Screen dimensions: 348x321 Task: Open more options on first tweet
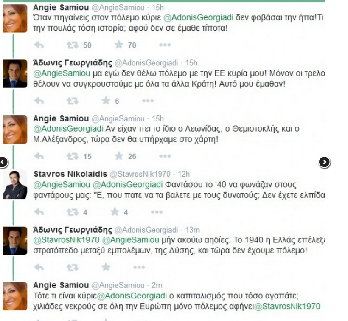(x=165, y=45)
